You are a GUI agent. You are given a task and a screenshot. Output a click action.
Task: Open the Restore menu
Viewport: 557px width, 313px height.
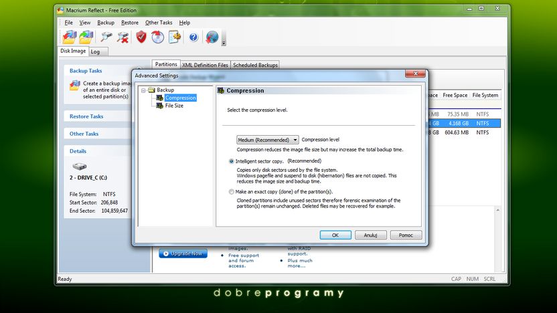[x=130, y=23]
